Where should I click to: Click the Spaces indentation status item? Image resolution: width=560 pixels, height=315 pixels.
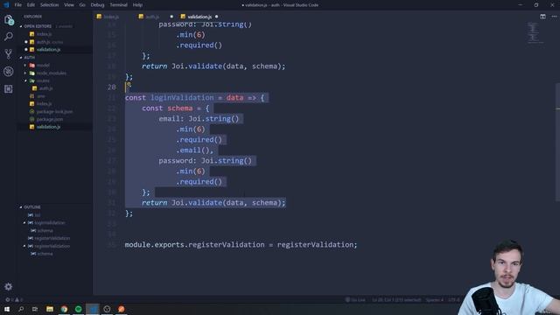[x=434, y=299]
